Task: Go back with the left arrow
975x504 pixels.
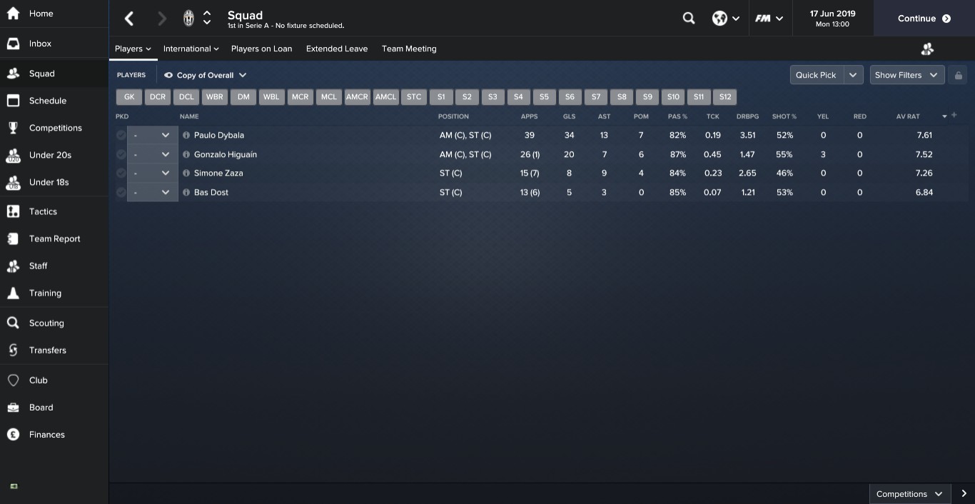Action: pos(129,19)
